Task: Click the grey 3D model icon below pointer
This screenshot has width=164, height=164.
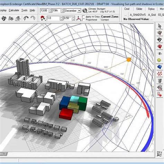Action: (160, 33)
